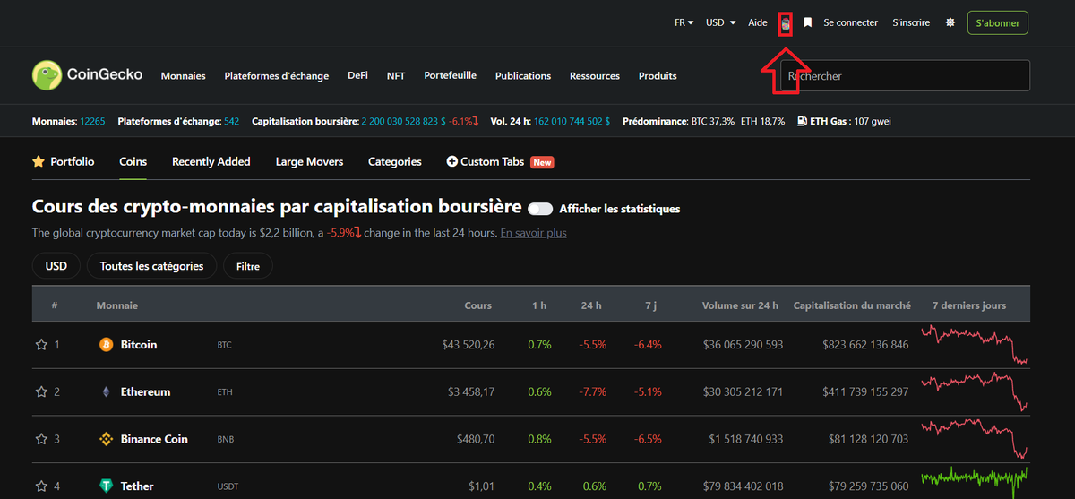The image size is (1075, 499).
Task: Sort by the # rank column header
Action: click(55, 305)
